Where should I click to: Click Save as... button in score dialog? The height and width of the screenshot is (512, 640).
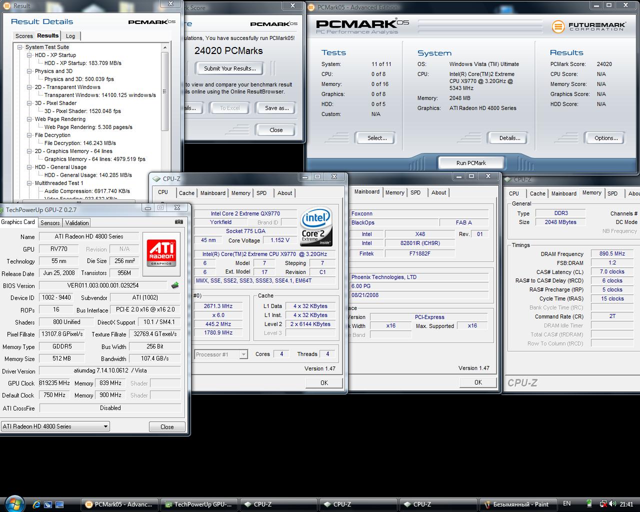(x=276, y=108)
